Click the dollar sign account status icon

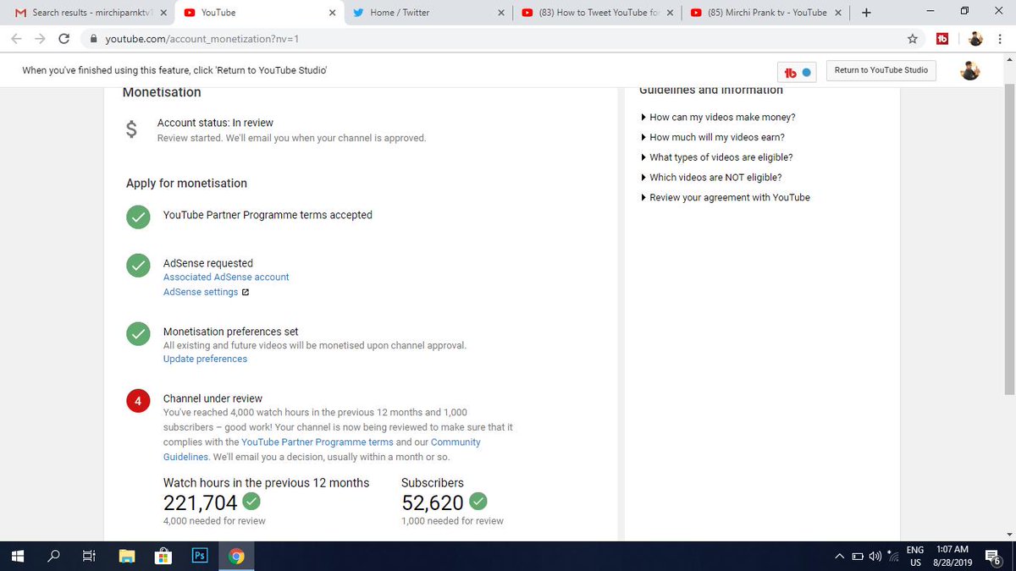[131, 129]
